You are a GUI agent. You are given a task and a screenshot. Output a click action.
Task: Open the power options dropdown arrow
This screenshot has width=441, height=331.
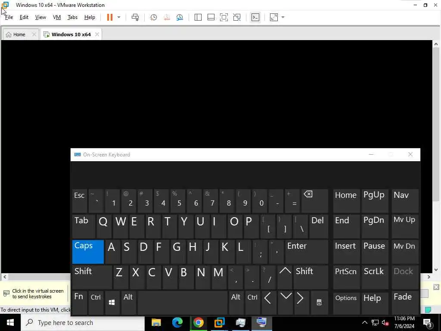point(119,17)
